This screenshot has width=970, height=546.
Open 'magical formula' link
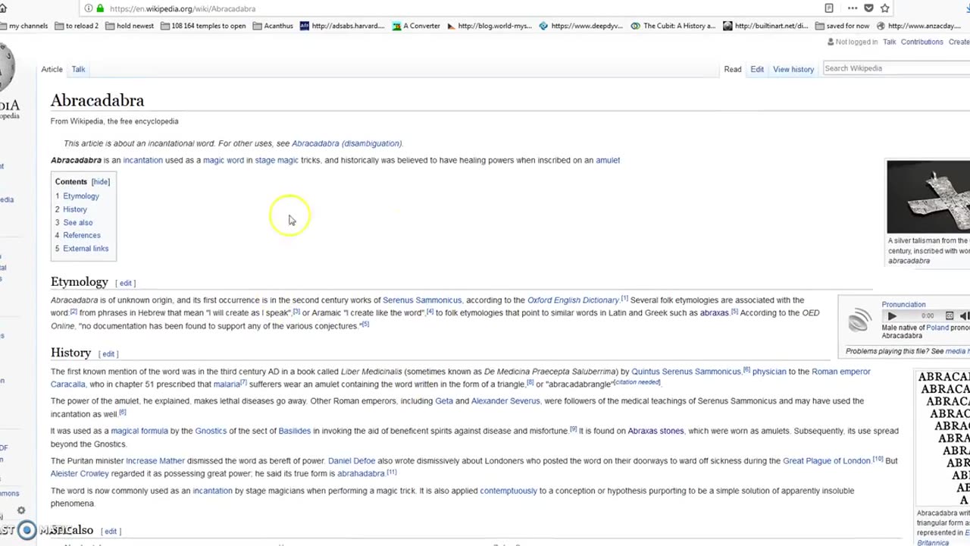139,431
